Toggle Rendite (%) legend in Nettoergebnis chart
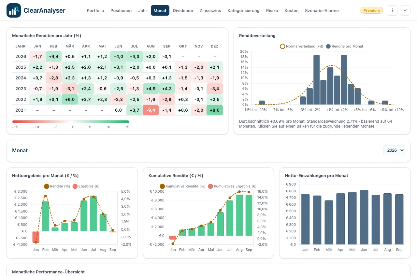The width and height of the screenshot is (417, 276). (x=57, y=186)
